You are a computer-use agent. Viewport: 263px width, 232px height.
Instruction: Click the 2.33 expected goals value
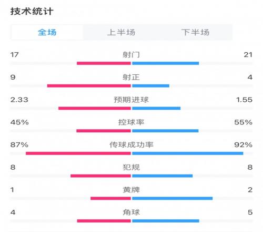pyautogui.click(x=19, y=100)
